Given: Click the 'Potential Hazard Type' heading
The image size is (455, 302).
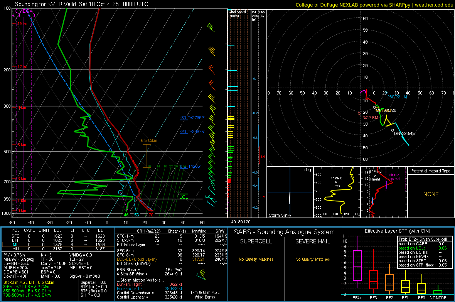Looking at the screenshot, I should [431, 171].
